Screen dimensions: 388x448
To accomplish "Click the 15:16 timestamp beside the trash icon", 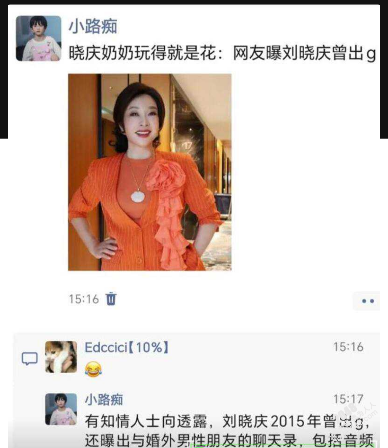I will (x=84, y=299).
